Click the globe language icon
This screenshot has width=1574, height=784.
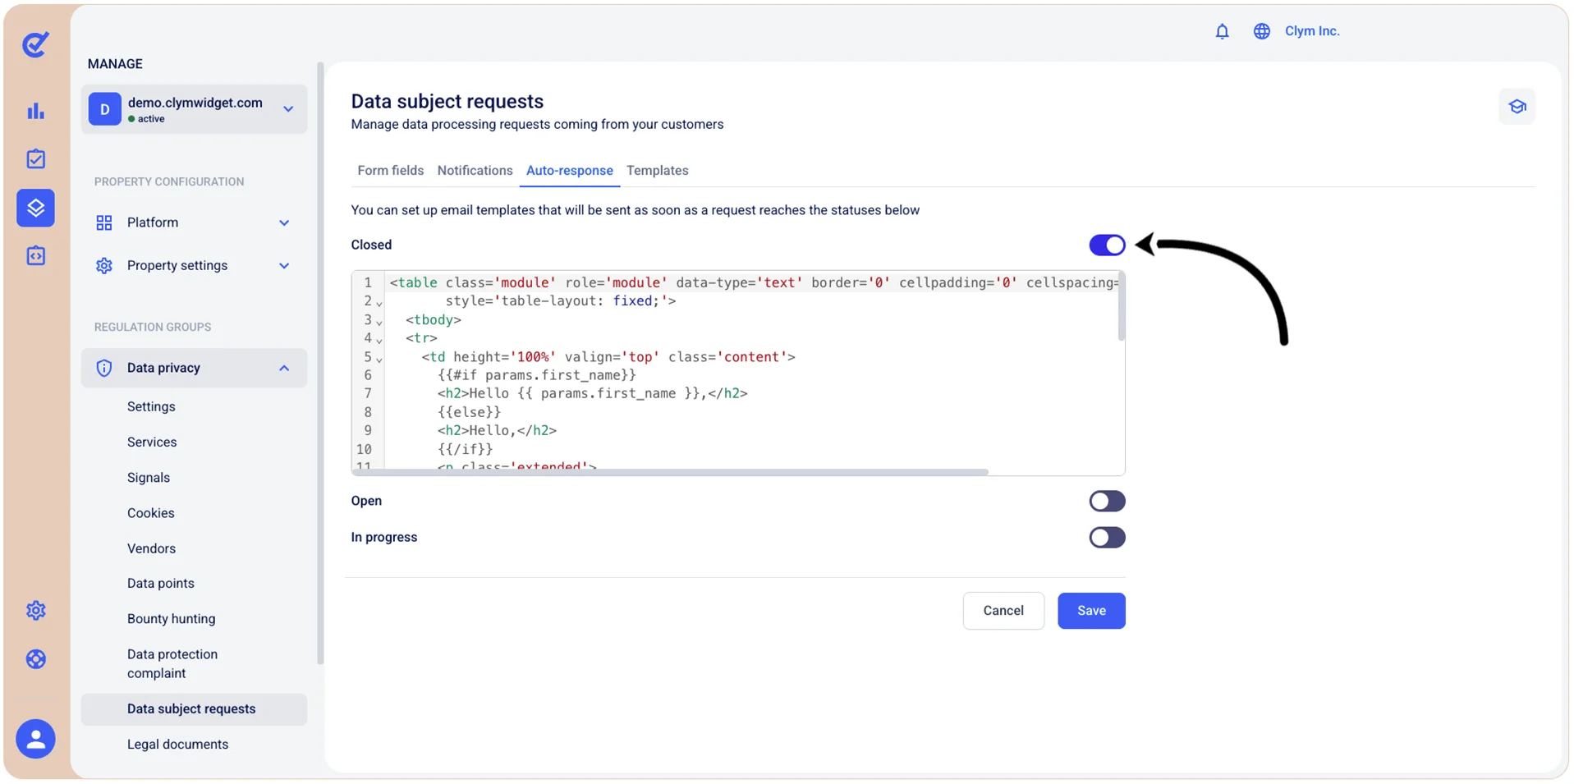pyautogui.click(x=1261, y=31)
